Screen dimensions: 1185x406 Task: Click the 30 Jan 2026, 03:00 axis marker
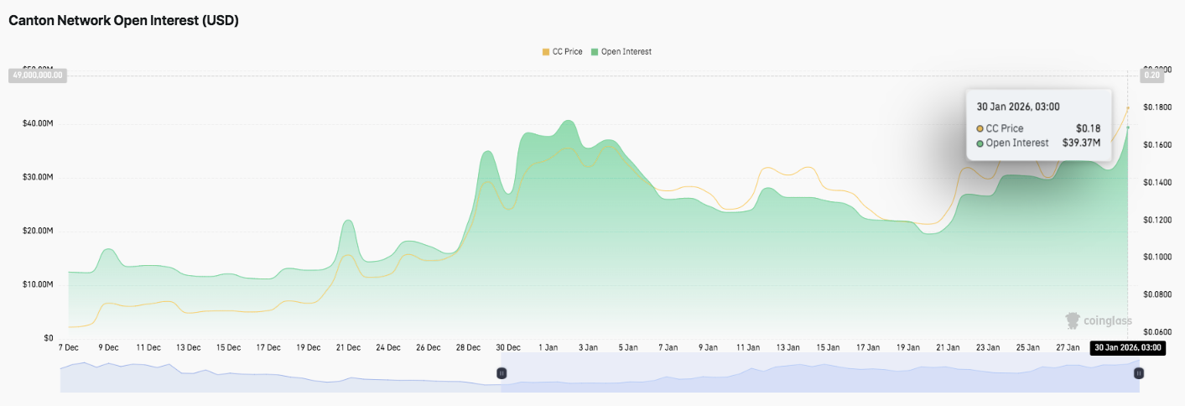(1128, 347)
